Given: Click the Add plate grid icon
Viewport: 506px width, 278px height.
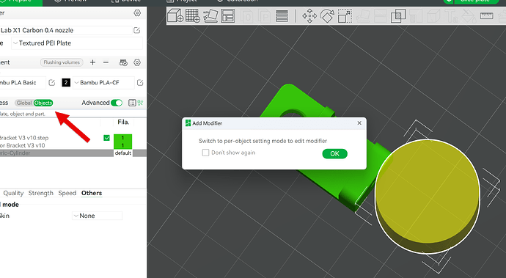Looking at the screenshot, I should 193,15.
